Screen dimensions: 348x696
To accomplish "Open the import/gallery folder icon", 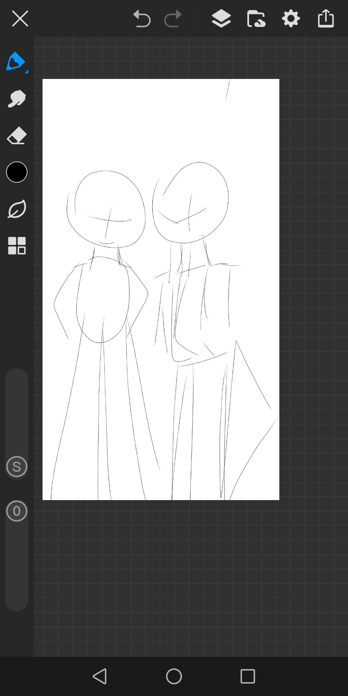I will 256,19.
